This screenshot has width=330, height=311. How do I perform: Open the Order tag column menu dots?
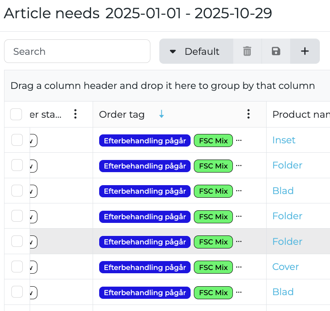click(x=248, y=114)
